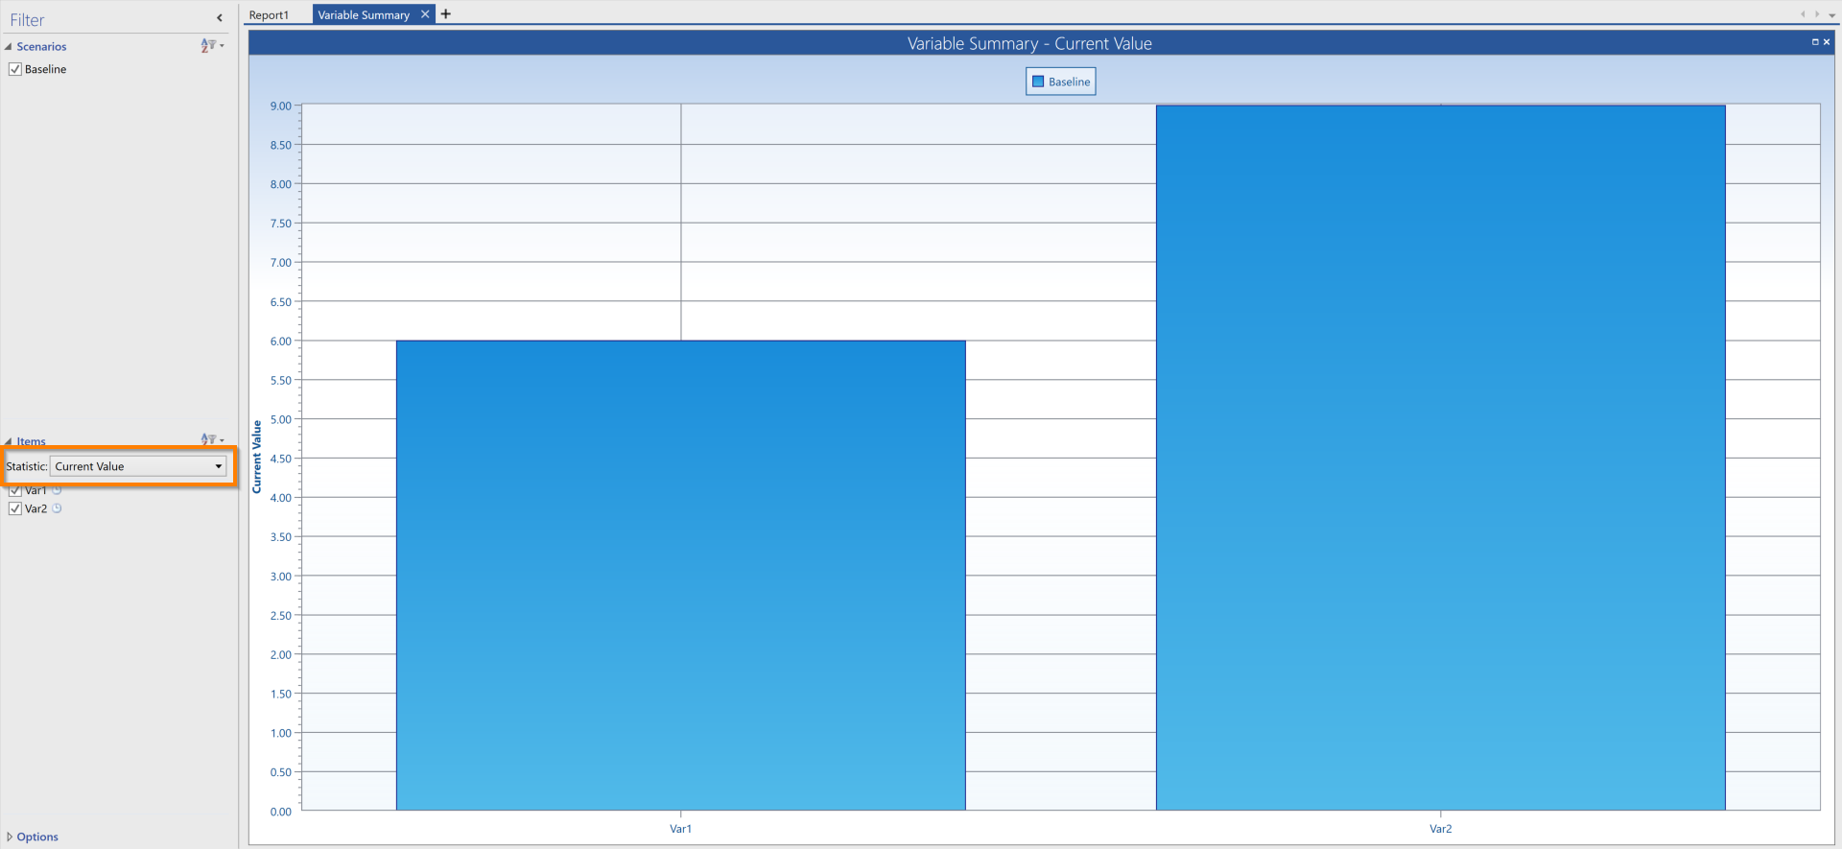Toggle the Var2 item checkbox
Viewport: 1842px width, 849px height.
pos(15,508)
